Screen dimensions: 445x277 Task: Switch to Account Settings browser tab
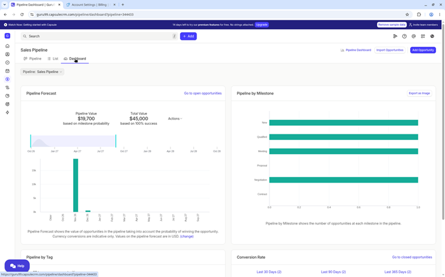[x=90, y=5]
